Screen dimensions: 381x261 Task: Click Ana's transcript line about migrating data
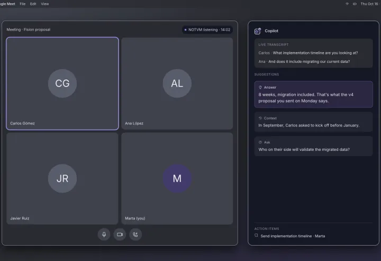[304, 62]
